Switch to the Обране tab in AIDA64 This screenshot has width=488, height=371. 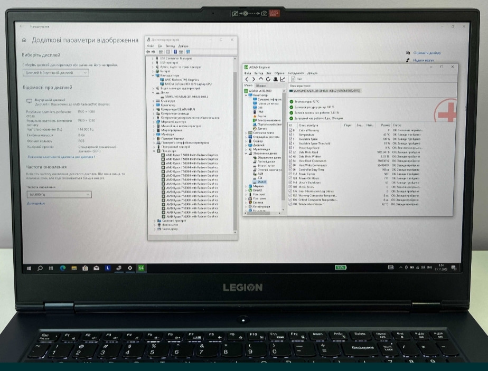(x=261, y=85)
